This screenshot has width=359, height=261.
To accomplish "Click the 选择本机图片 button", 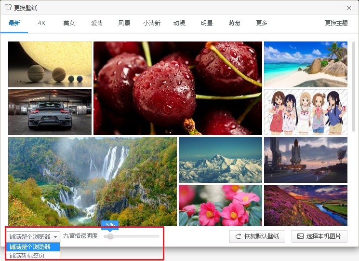I will pyautogui.click(x=319, y=236).
